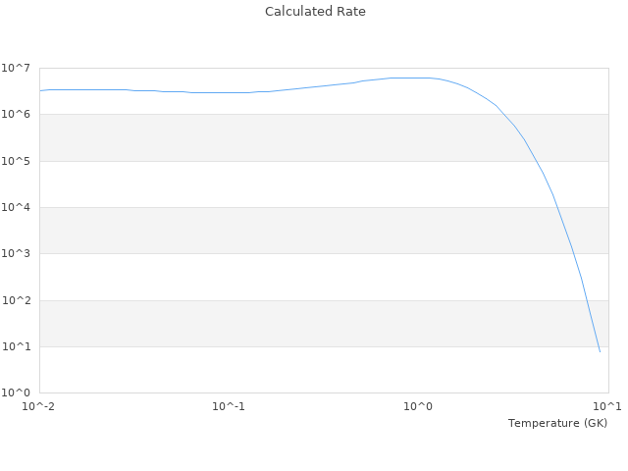Select the 10^1 y-axis tick label
The width and height of the screenshot is (628, 471).
pyautogui.click(x=17, y=346)
